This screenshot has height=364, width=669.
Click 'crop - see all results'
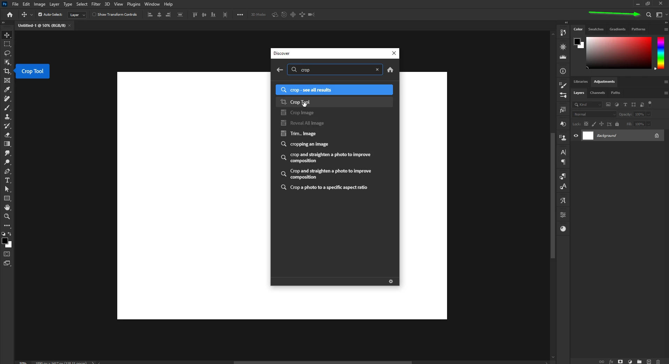334,90
